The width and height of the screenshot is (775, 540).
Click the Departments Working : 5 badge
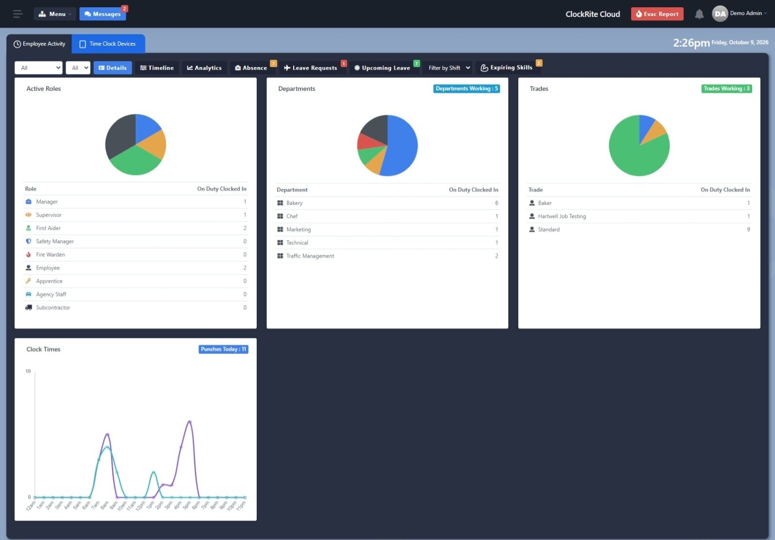tap(467, 89)
